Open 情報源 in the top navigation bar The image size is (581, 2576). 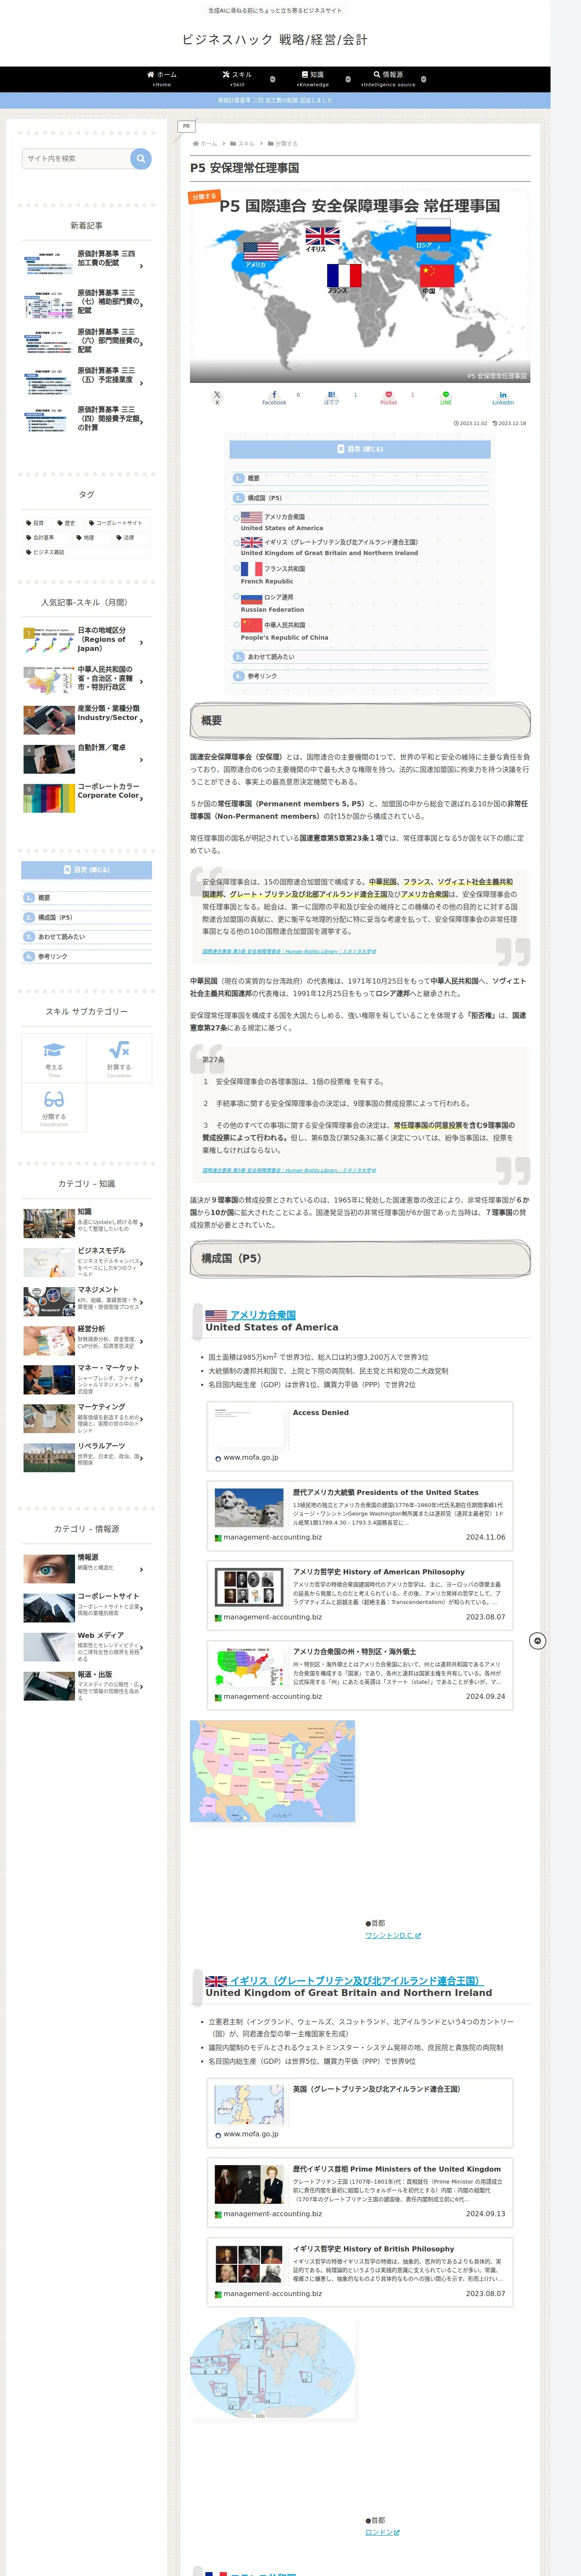click(x=388, y=79)
